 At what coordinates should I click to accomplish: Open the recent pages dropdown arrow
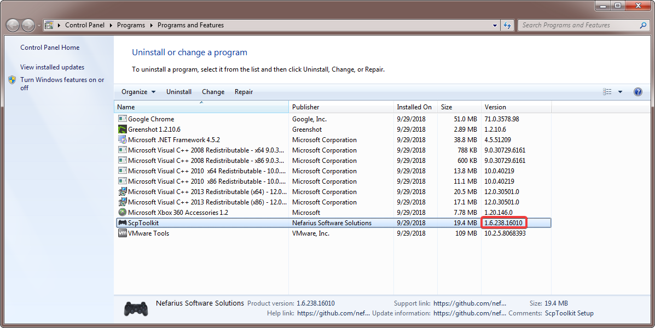pyautogui.click(x=39, y=26)
